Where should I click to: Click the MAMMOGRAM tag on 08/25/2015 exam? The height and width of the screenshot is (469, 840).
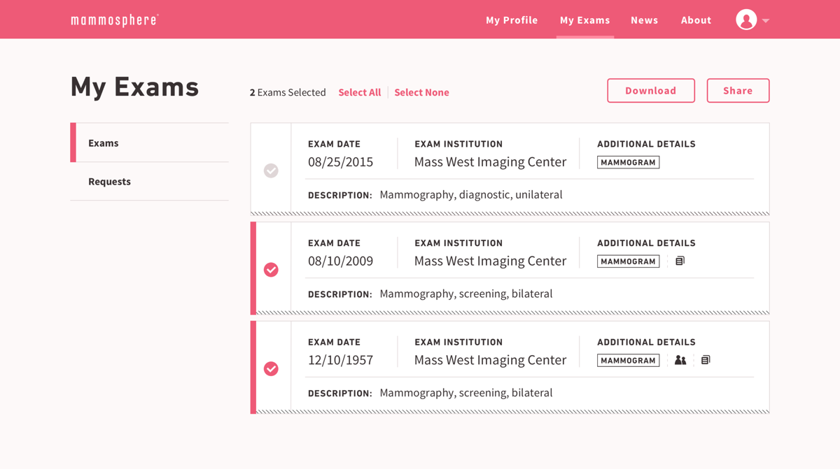click(628, 162)
